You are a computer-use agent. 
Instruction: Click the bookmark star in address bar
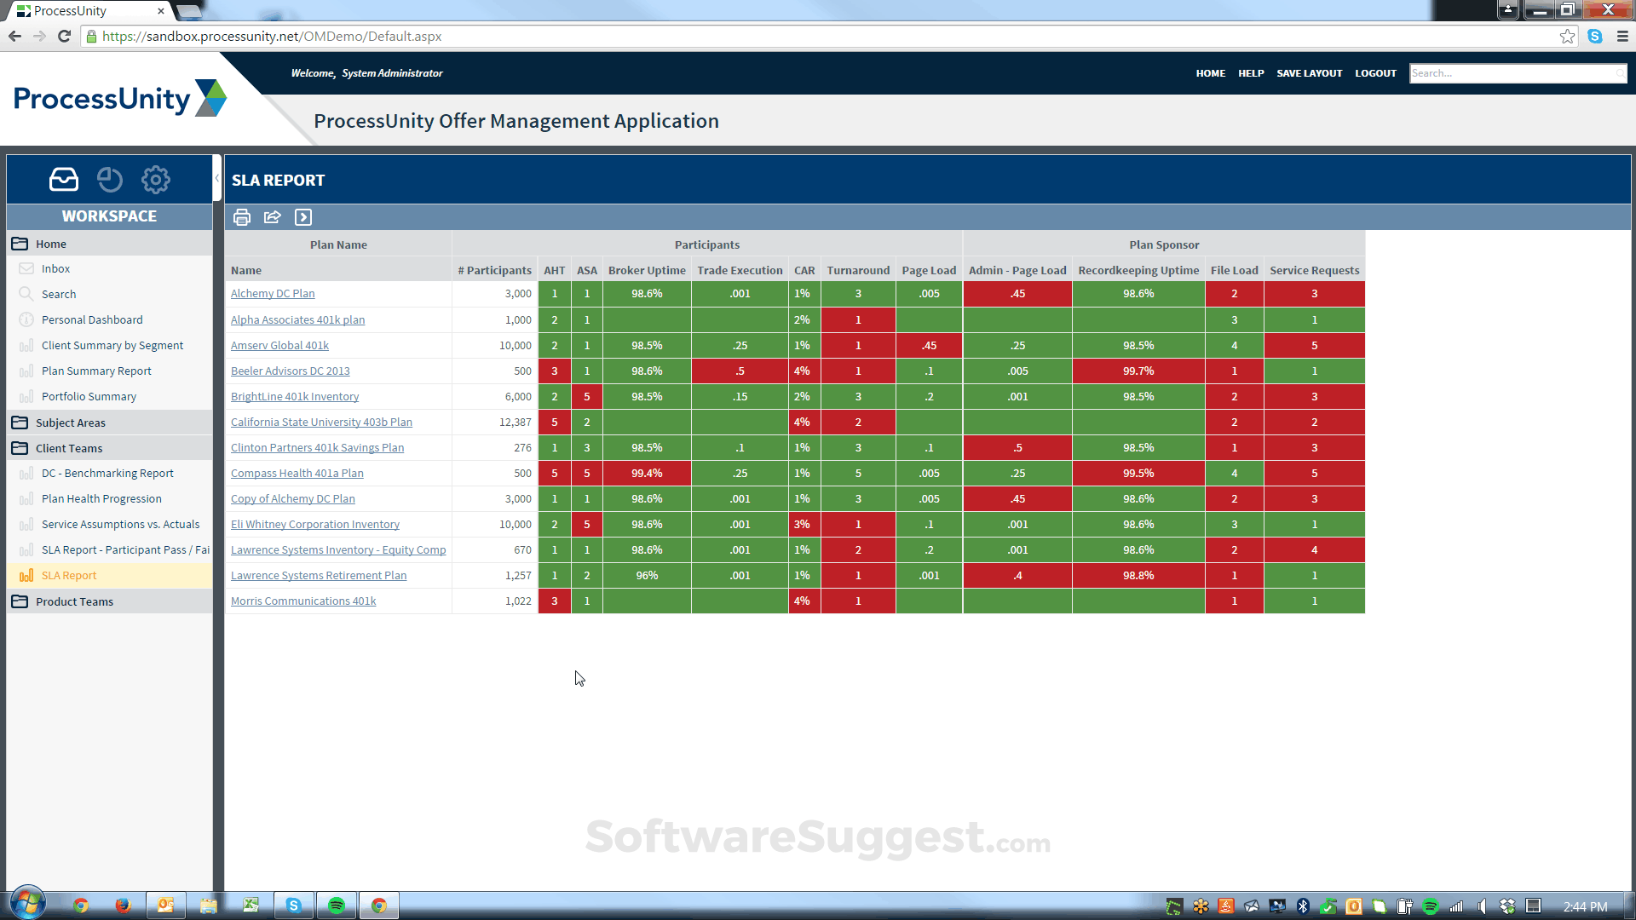(x=1567, y=37)
